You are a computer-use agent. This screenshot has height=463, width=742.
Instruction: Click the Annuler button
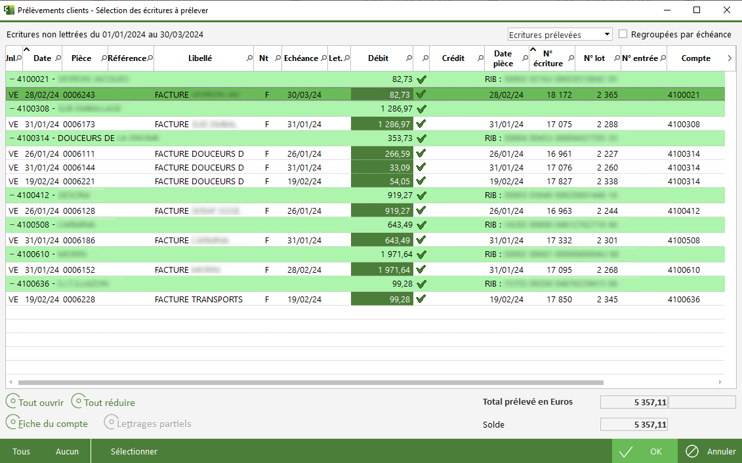tap(711, 451)
